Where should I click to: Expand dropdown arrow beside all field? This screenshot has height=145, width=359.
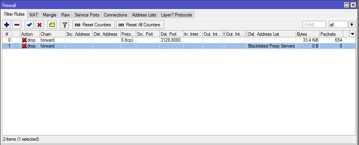point(352,24)
